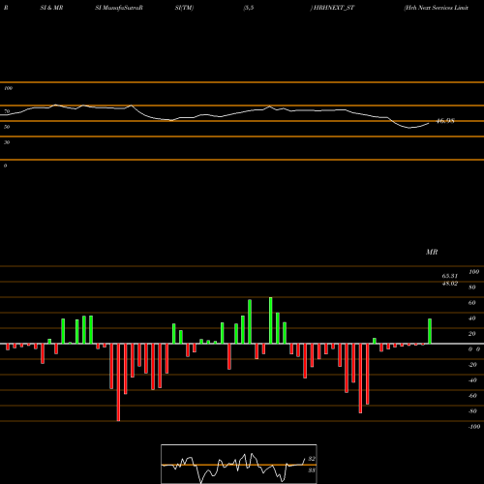Select the 40 label on MR right axis
The width and height of the screenshot is (484, 484).
tap(472, 318)
